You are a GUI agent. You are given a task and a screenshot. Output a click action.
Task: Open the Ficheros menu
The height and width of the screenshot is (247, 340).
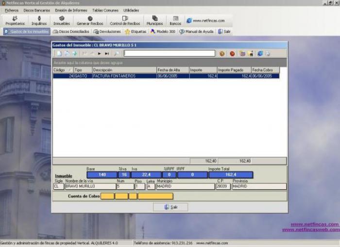click(12, 10)
